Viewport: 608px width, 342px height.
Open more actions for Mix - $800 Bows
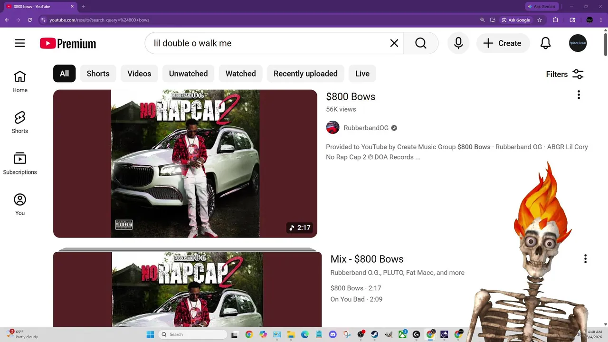[x=585, y=259]
